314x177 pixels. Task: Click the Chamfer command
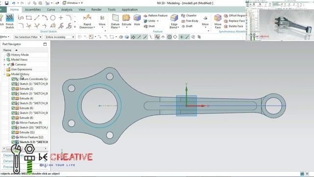pyautogui.click(x=189, y=15)
